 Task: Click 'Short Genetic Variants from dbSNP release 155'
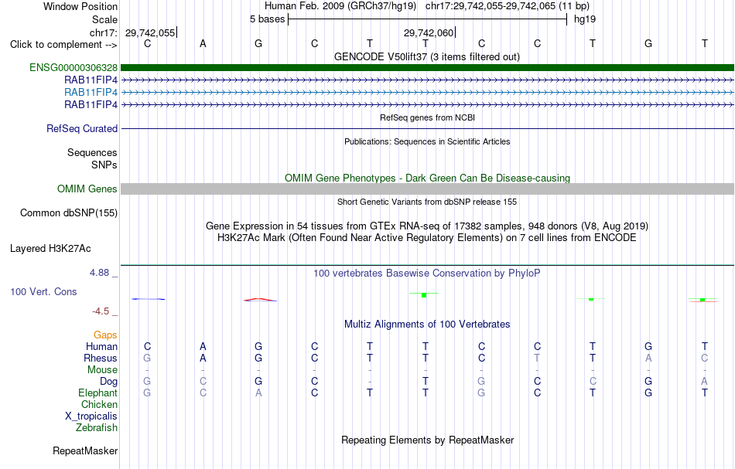(x=427, y=202)
